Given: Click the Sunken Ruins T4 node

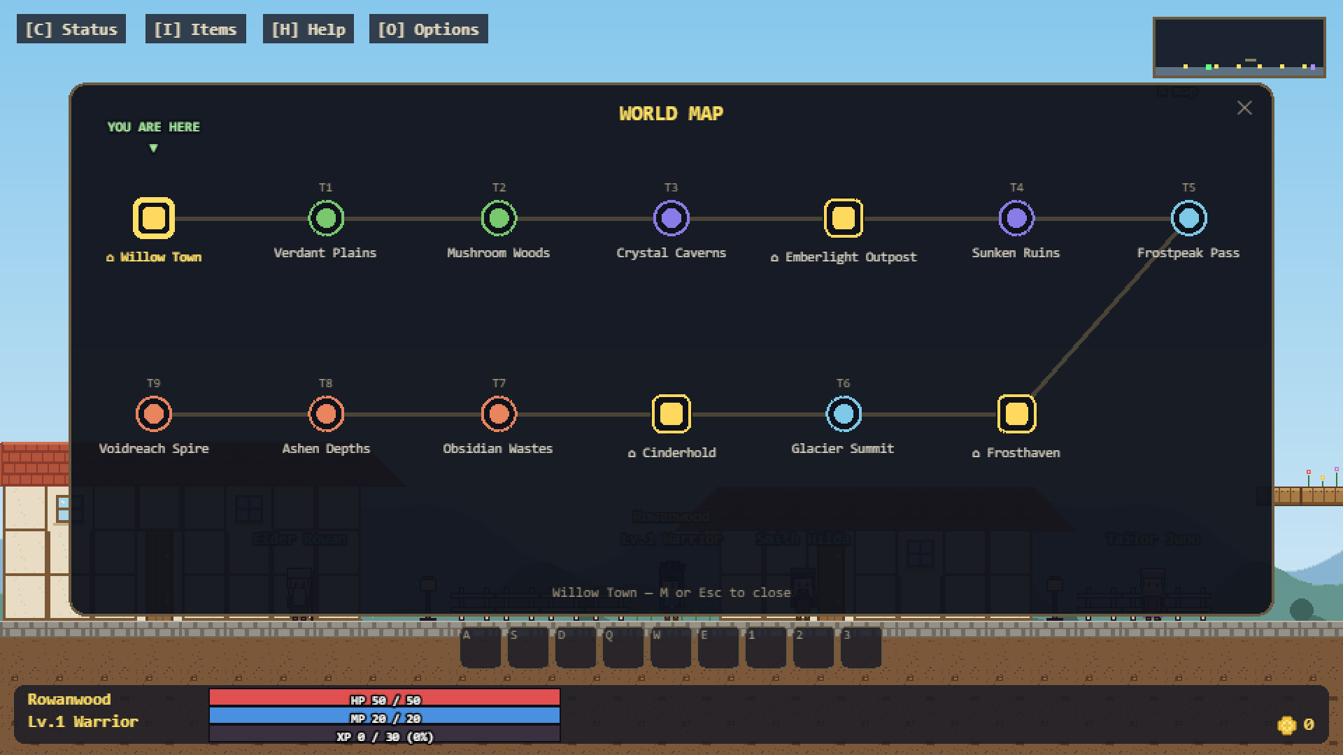Looking at the screenshot, I should pyautogui.click(x=1016, y=218).
